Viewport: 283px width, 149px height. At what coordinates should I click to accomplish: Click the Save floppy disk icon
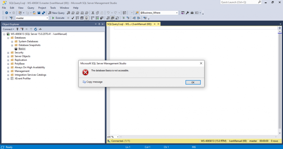39,13
